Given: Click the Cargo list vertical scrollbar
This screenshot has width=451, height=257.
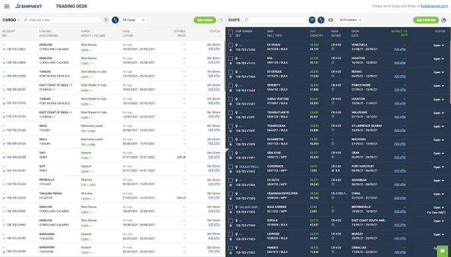Looking at the screenshot, I should (224, 66).
